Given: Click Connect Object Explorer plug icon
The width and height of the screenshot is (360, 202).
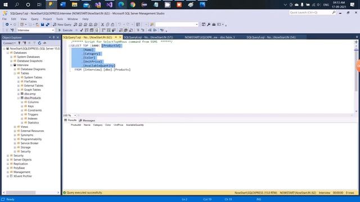Looking at the screenshot, I should (19, 43).
